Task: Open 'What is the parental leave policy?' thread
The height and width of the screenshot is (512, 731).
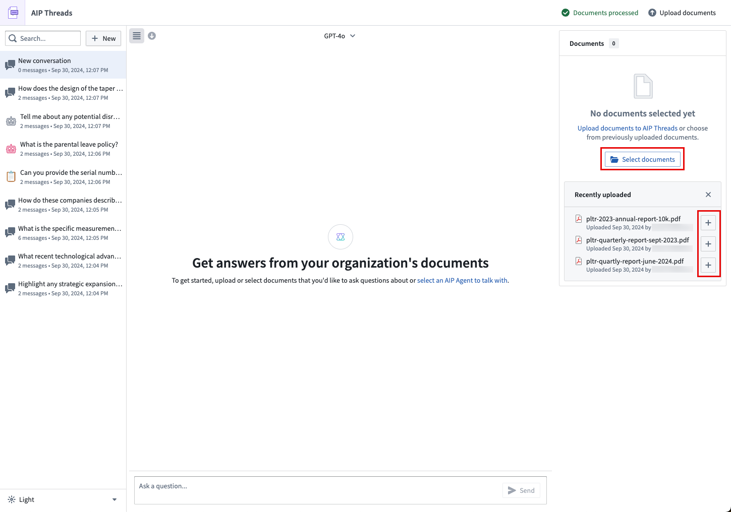Action: pos(63,149)
